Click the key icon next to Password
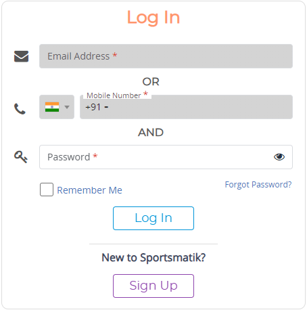 pos(21,157)
